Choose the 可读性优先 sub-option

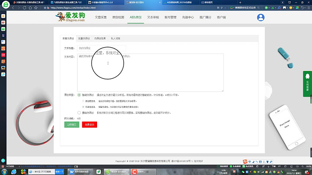point(83,107)
